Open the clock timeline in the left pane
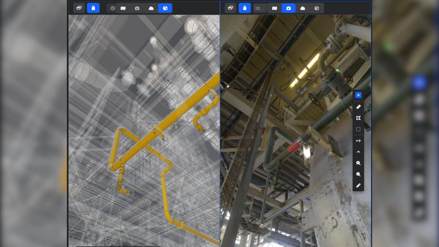Image resolution: width=439 pixels, height=247 pixels. click(x=112, y=8)
